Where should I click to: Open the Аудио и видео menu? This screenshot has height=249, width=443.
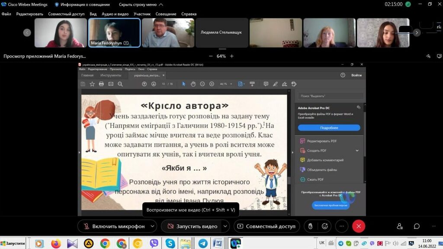tap(115, 14)
